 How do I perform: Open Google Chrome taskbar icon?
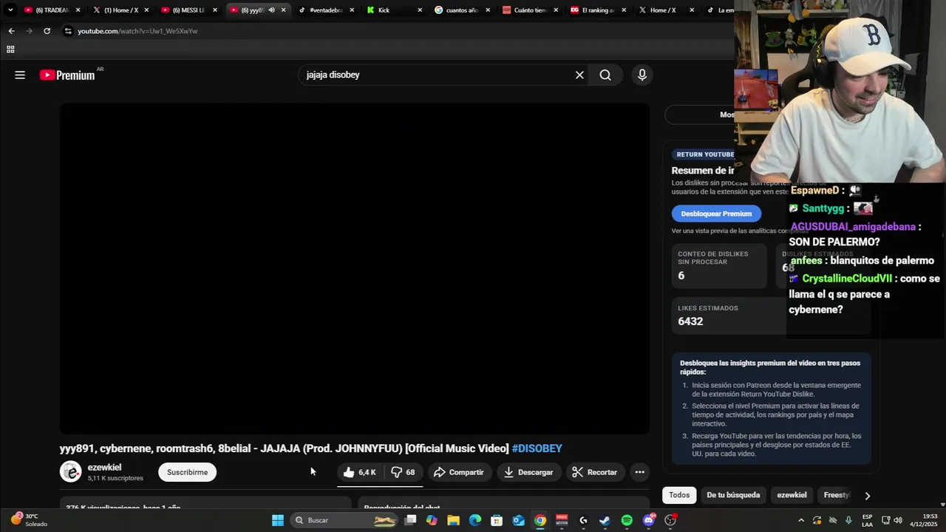pos(540,520)
